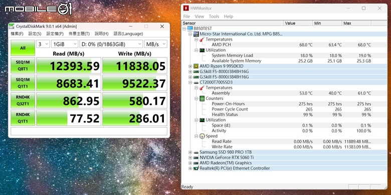Click the 286.01 RND4K Q1T1 write result
This screenshot has width=391, height=195.
(x=135, y=118)
